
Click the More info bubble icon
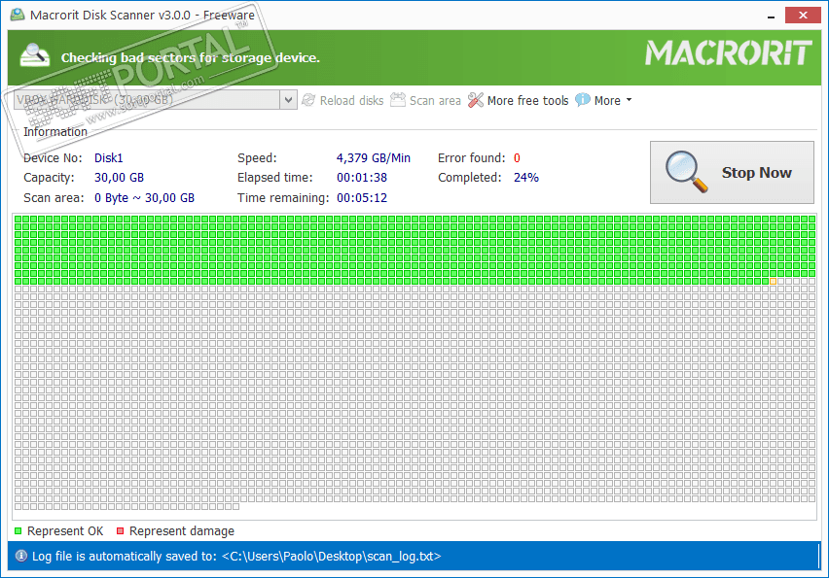tap(583, 99)
